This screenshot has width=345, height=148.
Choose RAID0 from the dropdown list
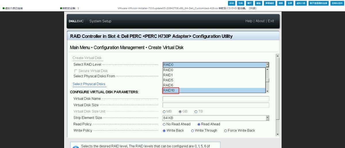[x=214, y=70]
